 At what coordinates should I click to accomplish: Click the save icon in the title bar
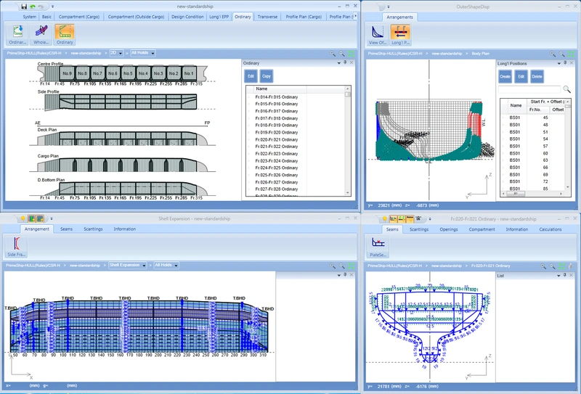(25, 6)
